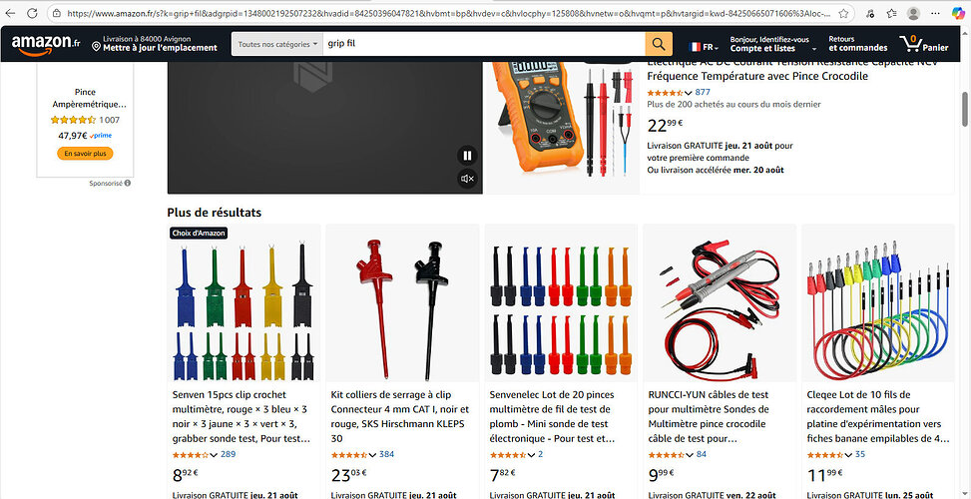
Task: Bookmark page with the star icon
Action: (x=843, y=13)
